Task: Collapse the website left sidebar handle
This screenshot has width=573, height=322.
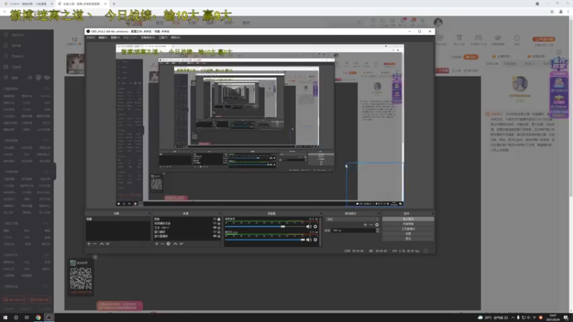Action: click(54, 171)
